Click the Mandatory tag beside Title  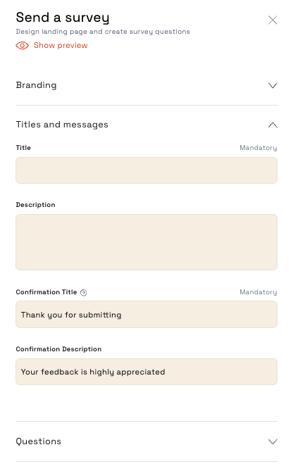click(x=258, y=148)
